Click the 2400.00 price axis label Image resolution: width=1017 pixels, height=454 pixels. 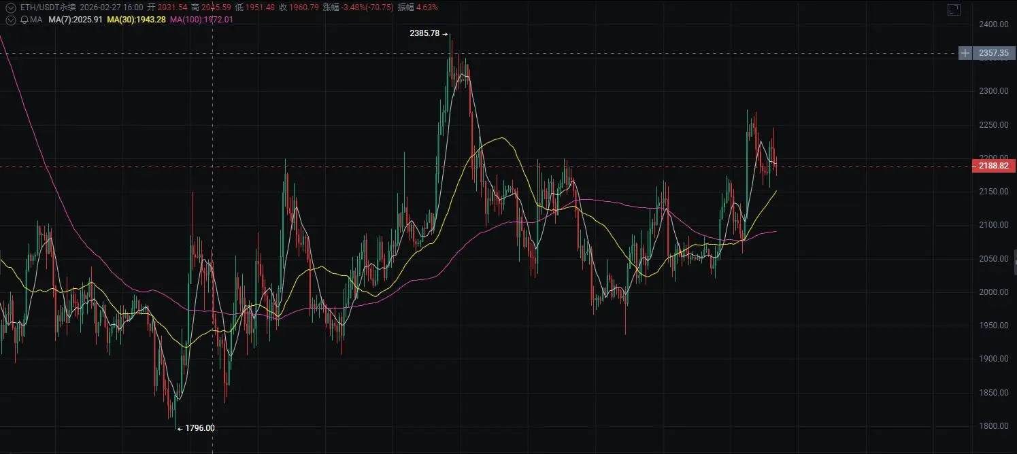click(993, 24)
